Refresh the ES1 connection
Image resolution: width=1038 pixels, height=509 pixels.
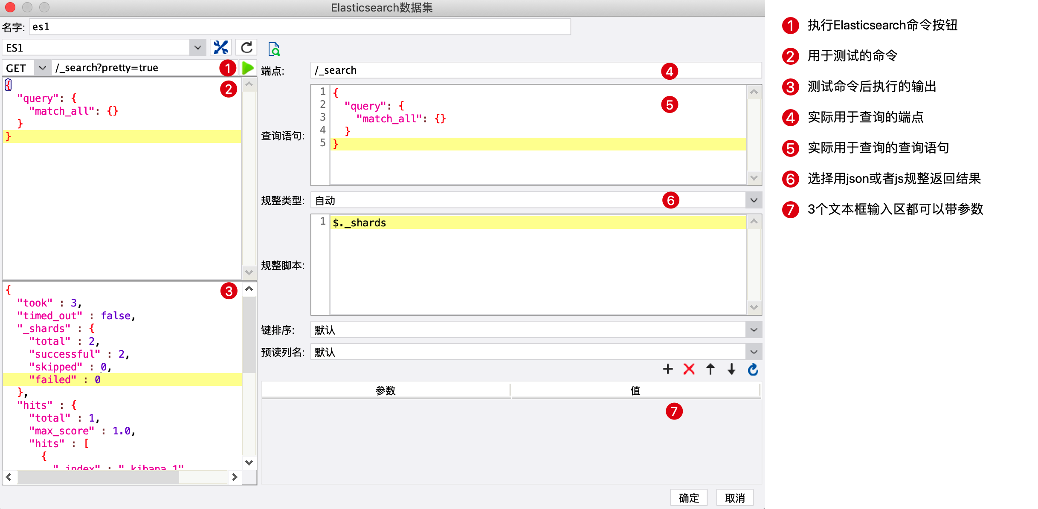coord(246,47)
